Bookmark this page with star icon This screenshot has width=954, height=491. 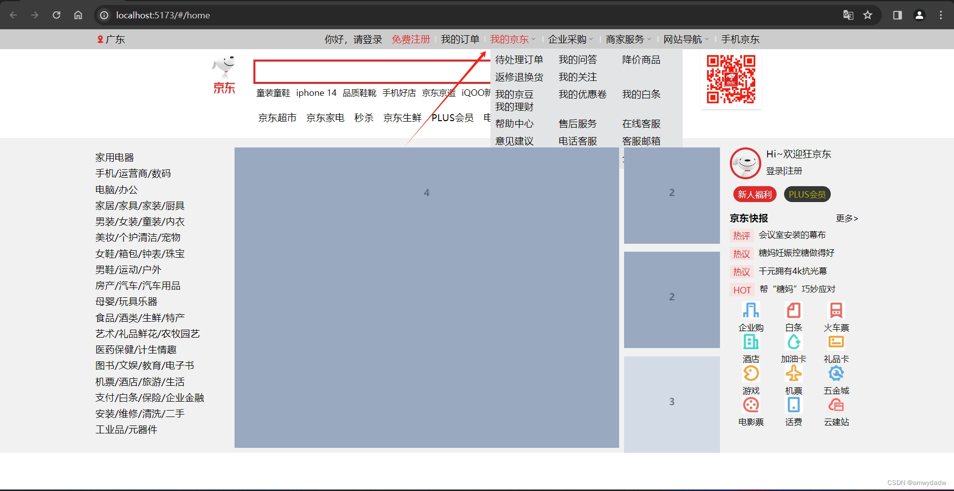[x=868, y=15]
